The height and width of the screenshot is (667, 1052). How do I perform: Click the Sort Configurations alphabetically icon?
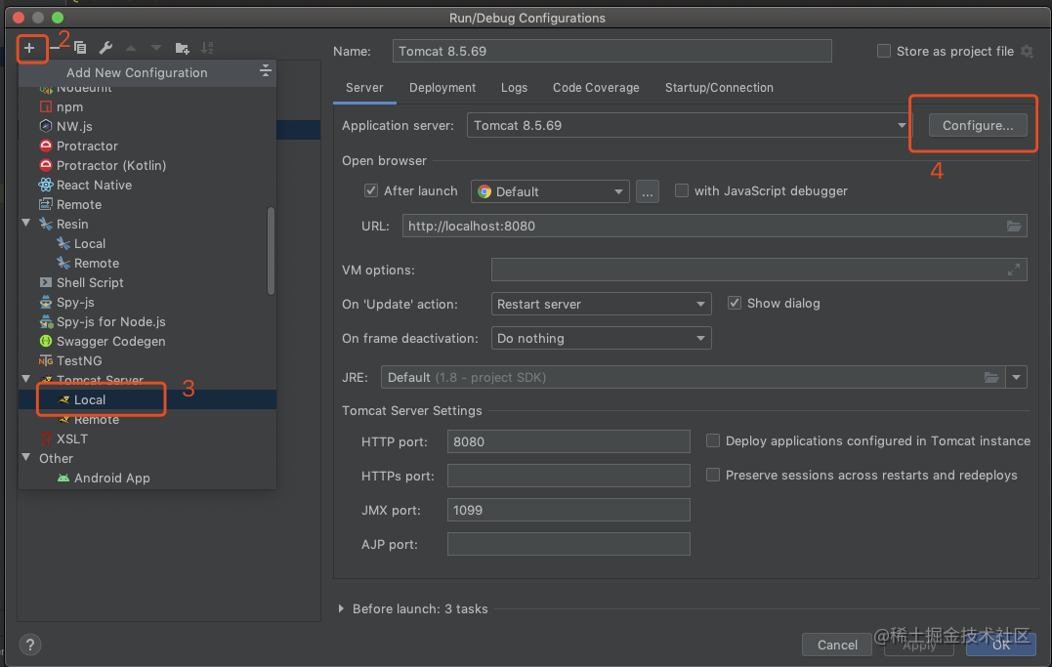(207, 48)
